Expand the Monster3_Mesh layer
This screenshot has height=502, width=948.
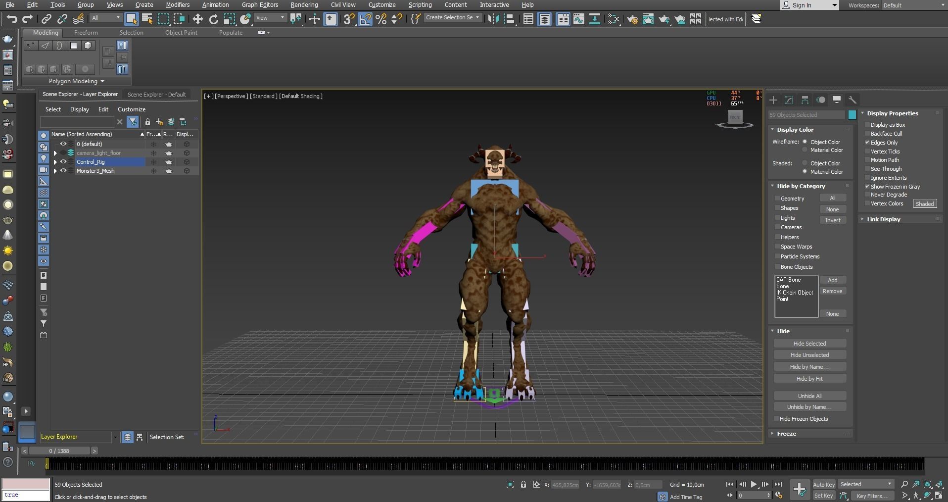coord(55,171)
